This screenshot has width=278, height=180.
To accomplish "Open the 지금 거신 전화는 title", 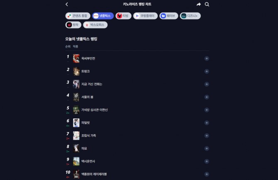I will click(x=92, y=84).
